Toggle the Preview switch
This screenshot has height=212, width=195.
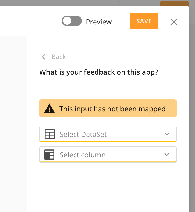coord(72,21)
